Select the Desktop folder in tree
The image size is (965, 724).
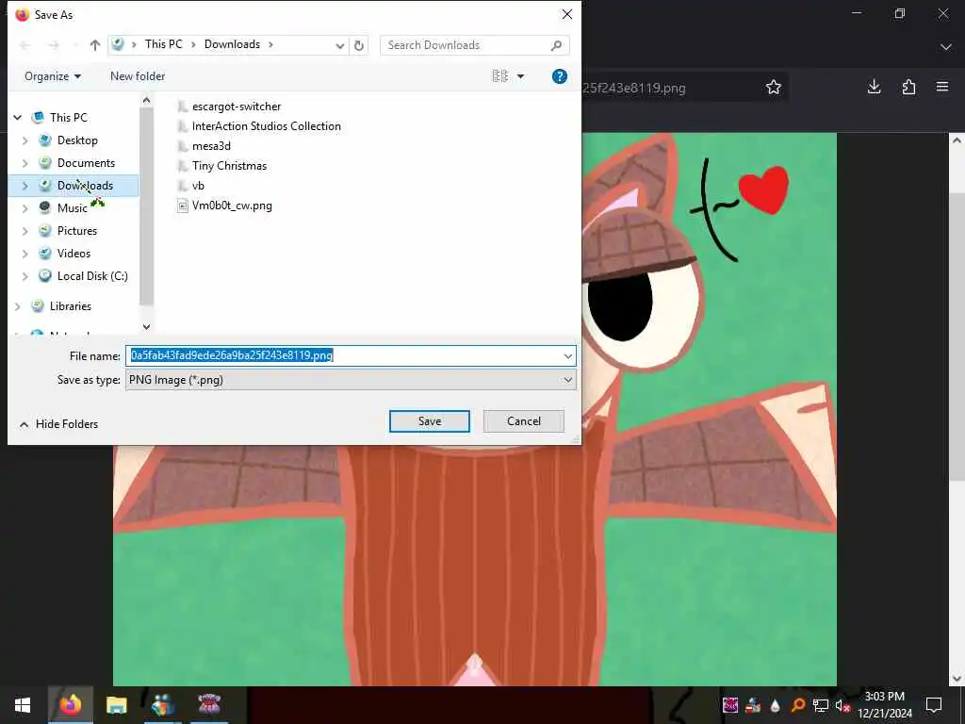click(x=77, y=140)
